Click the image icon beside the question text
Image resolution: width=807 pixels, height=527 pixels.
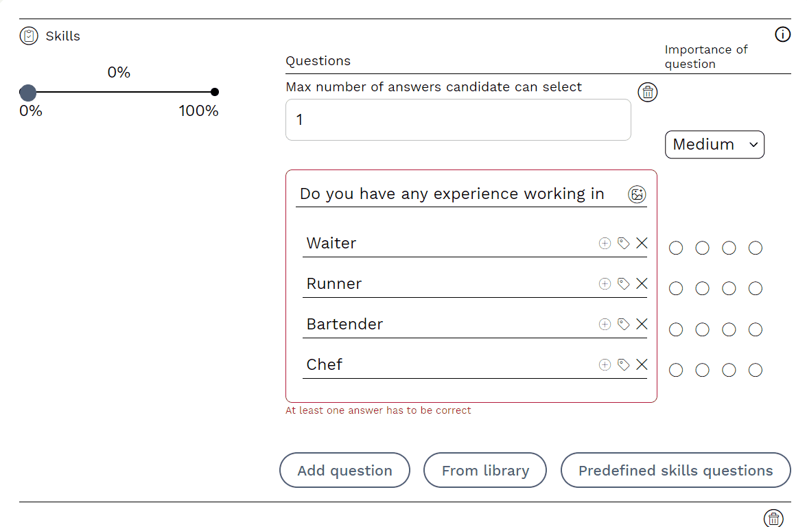tap(637, 195)
